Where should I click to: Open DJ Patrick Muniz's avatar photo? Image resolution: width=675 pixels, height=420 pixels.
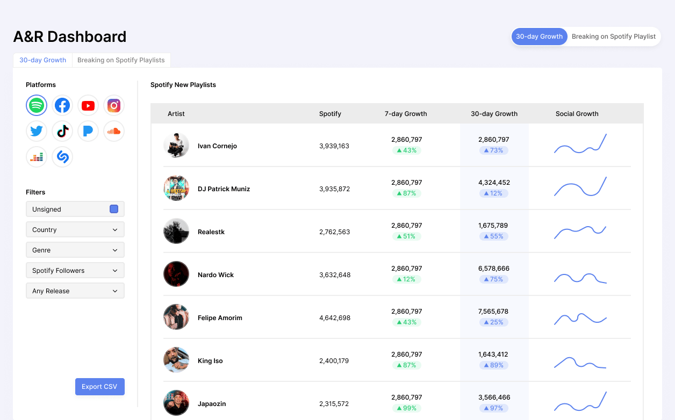click(176, 188)
